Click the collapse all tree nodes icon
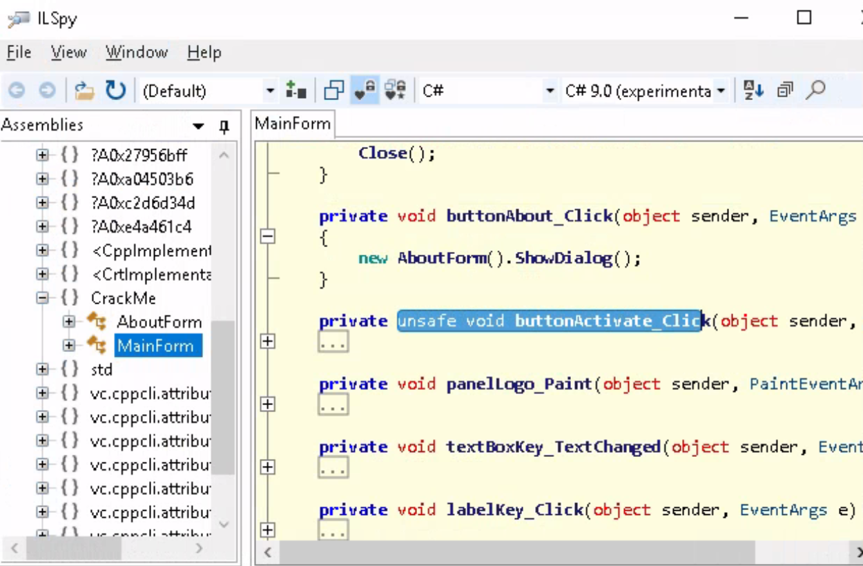 785,90
